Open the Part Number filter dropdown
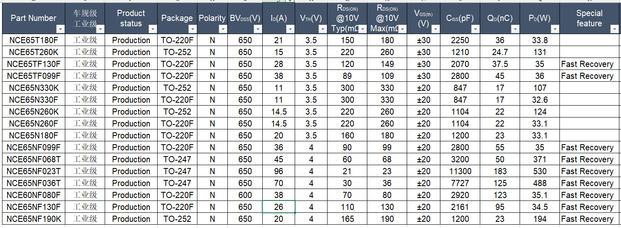This screenshot has width=621, height=228. pos(60,29)
